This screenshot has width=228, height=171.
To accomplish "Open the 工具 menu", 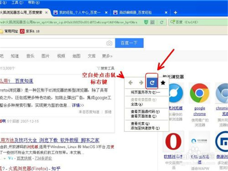I will pos(17,3).
